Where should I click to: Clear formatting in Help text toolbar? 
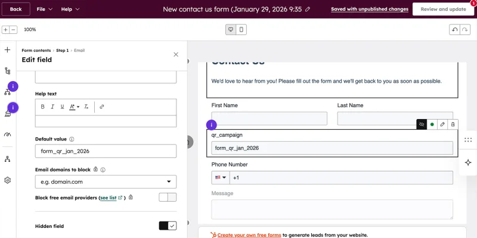[x=86, y=107]
